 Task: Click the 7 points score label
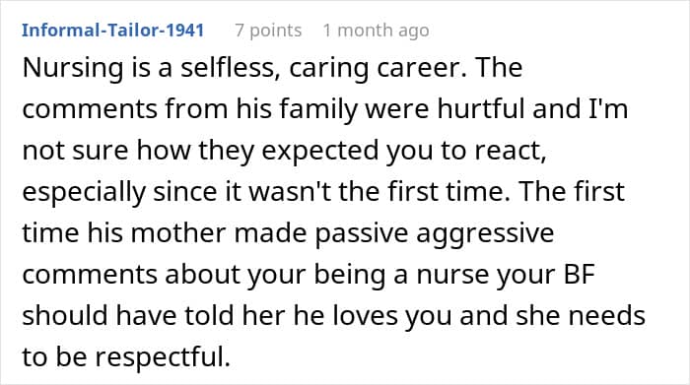268,31
